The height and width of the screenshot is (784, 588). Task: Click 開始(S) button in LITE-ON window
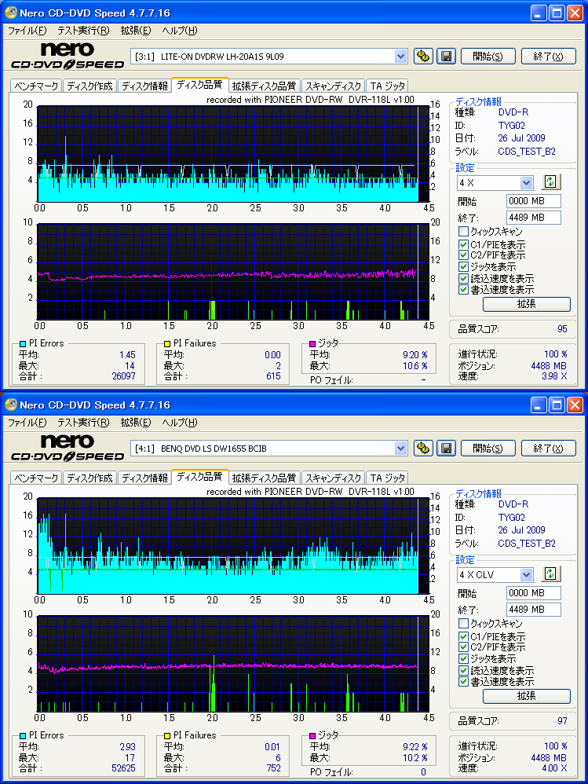coord(488,56)
